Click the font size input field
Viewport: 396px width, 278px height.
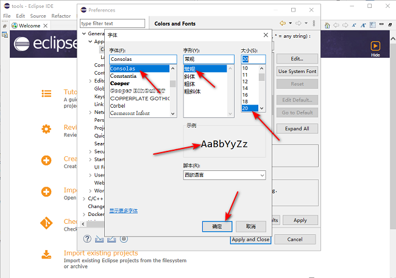click(x=253, y=59)
